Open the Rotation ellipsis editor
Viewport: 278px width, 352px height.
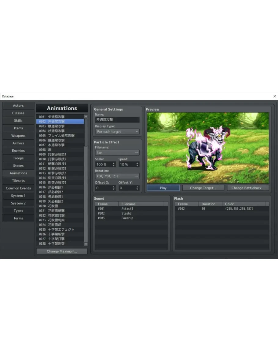click(x=137, y=176)
